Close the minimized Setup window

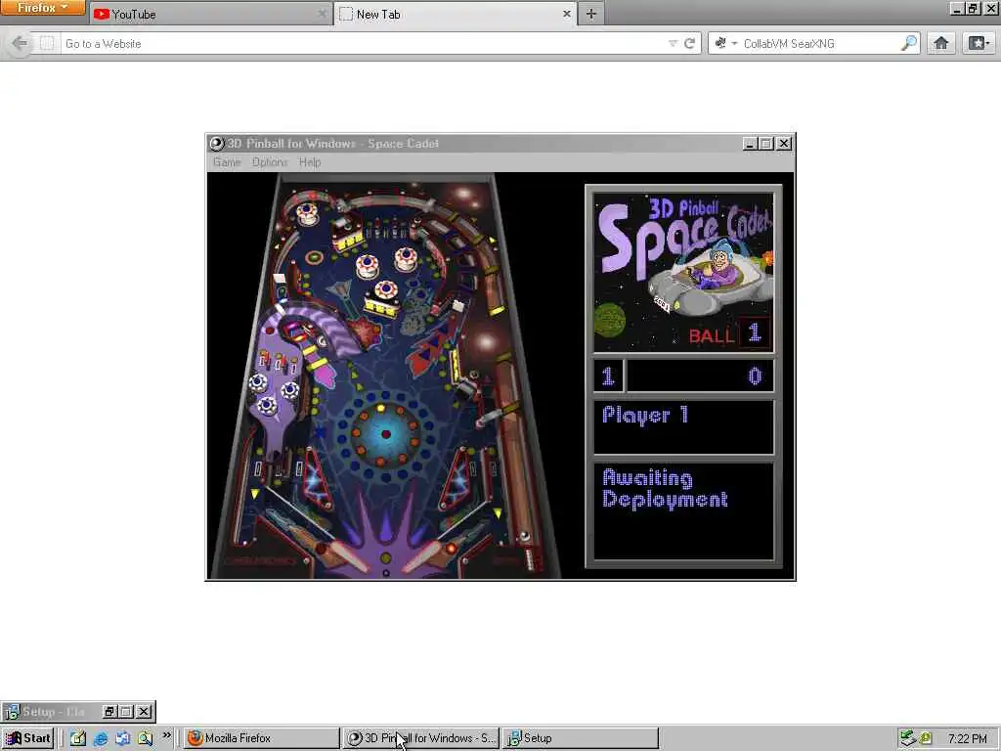pos(144,712)
